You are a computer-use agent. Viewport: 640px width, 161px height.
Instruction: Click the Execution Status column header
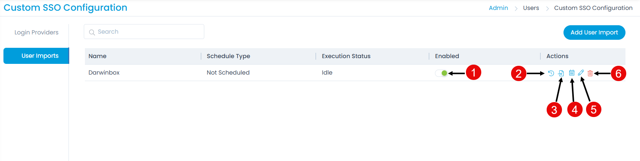(346, 56)
